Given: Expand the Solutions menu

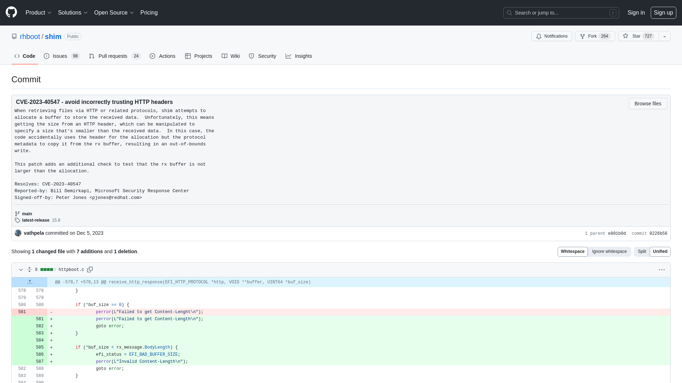Looking at the screenshot, I should 73,13.
